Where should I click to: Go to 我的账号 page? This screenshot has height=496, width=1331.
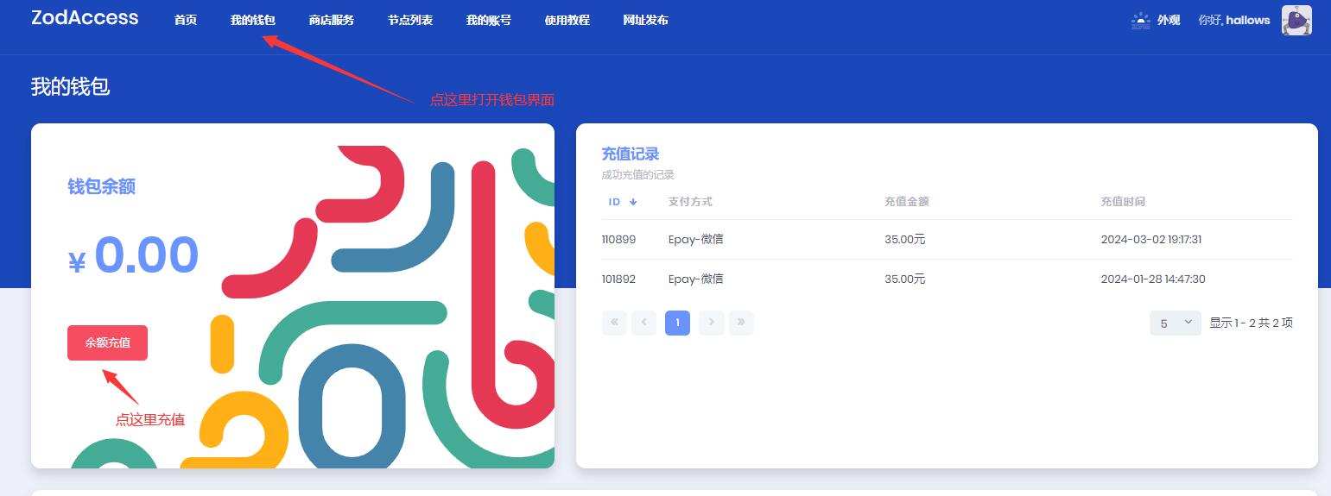488,20
